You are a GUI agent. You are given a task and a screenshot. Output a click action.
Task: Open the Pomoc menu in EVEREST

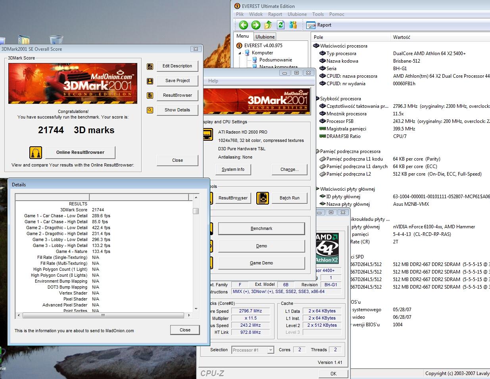coord(336,14)
